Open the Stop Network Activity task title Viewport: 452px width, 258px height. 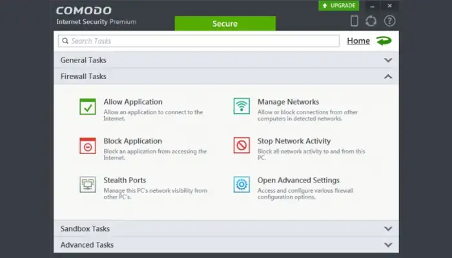point(294,141)
